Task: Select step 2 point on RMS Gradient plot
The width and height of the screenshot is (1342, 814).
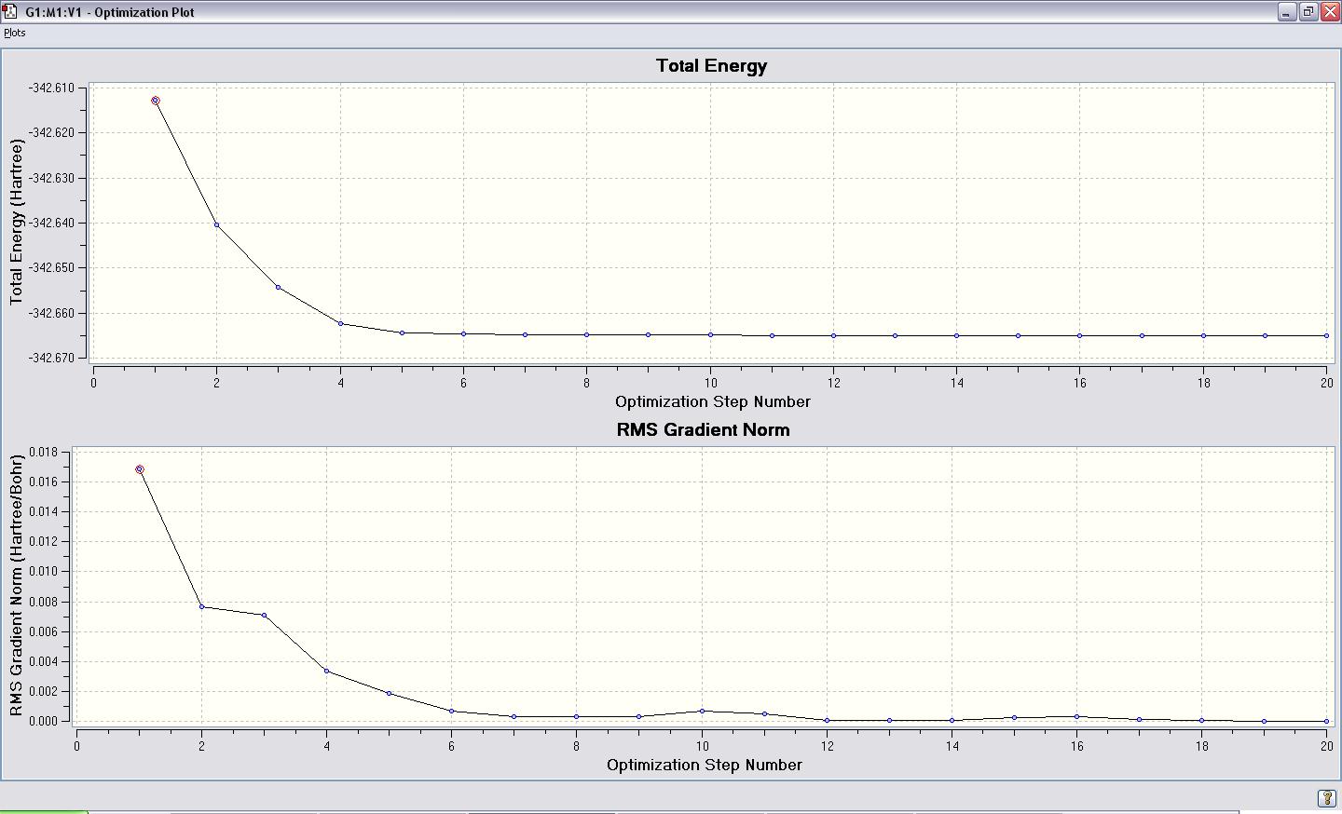Action: pyautogui.click(x=201, y=606)
